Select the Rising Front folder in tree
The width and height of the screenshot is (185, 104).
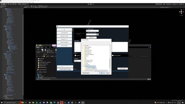pos(87,65)
